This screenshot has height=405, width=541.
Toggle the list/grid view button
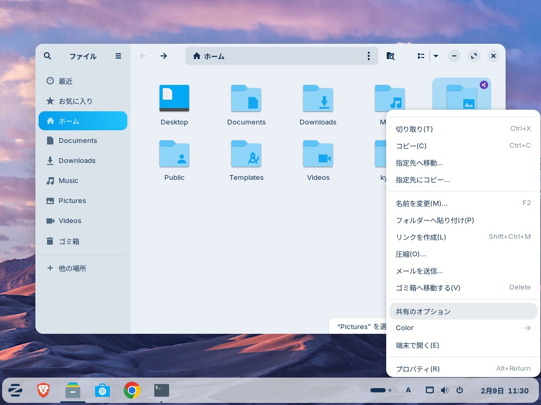421,56
